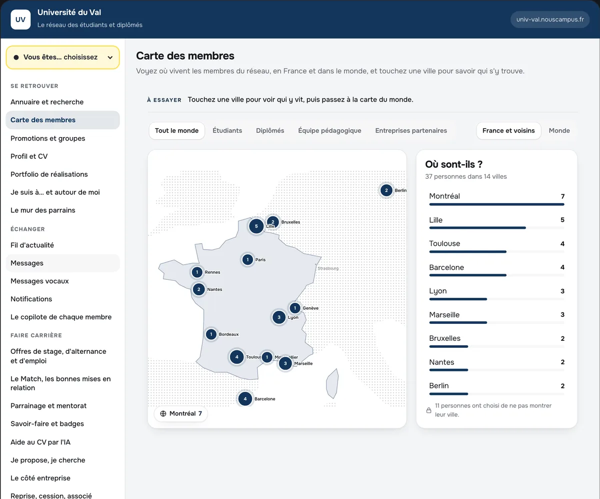The width and height of the screenshot is (600, 499).
Task: Click the Bordeaux map marker
Action: 211,334
